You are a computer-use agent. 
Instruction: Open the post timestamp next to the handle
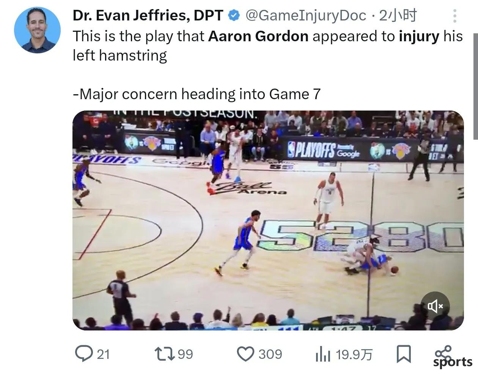[398, 16]
